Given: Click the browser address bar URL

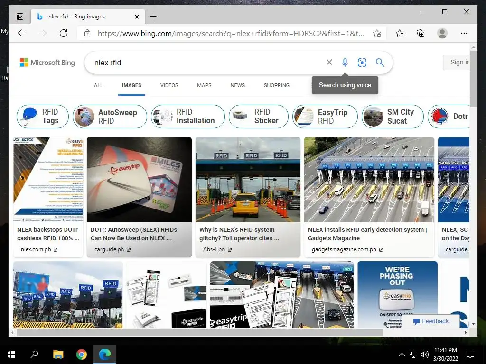Looking at the screenshot, I should point(231,34).
